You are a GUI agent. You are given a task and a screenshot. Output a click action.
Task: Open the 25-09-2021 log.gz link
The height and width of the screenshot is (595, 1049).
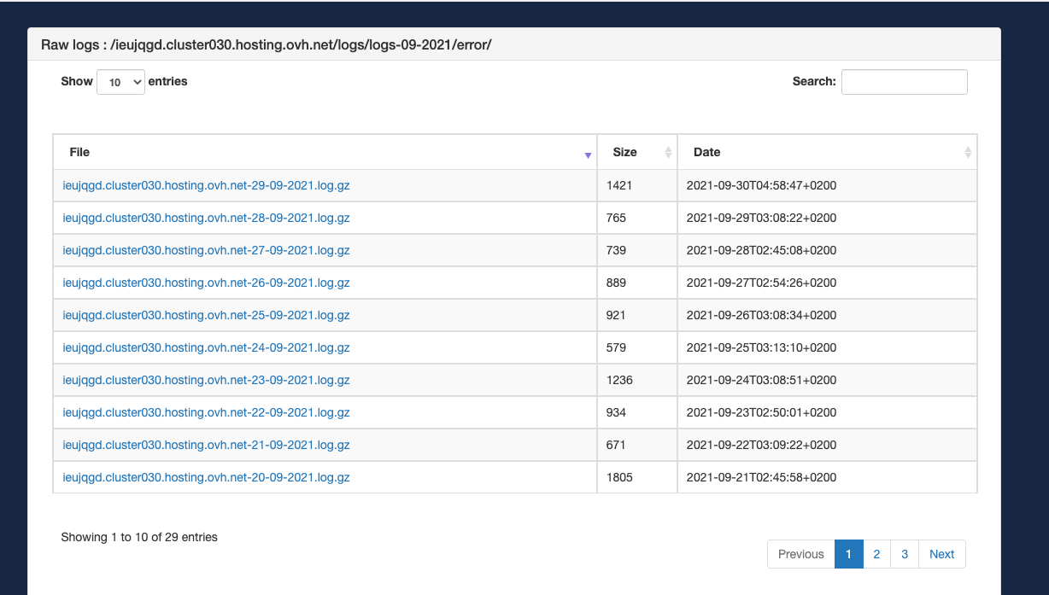pos(206,315)
